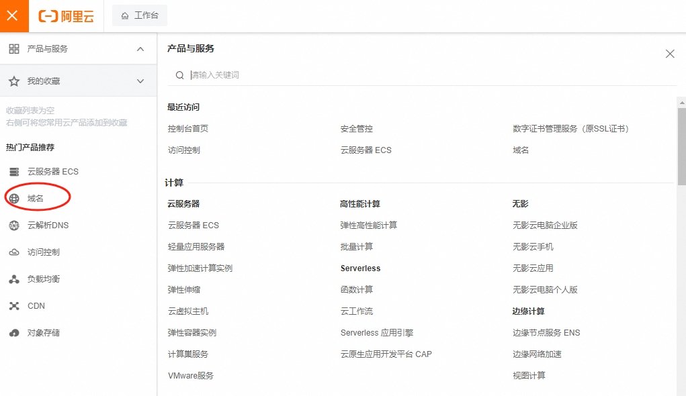Click the orange X menu close icon

click(13, 16)
